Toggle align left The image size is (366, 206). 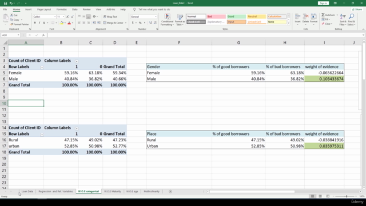[79, 23]
